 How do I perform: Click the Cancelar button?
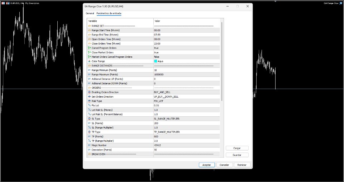(224, 165)
